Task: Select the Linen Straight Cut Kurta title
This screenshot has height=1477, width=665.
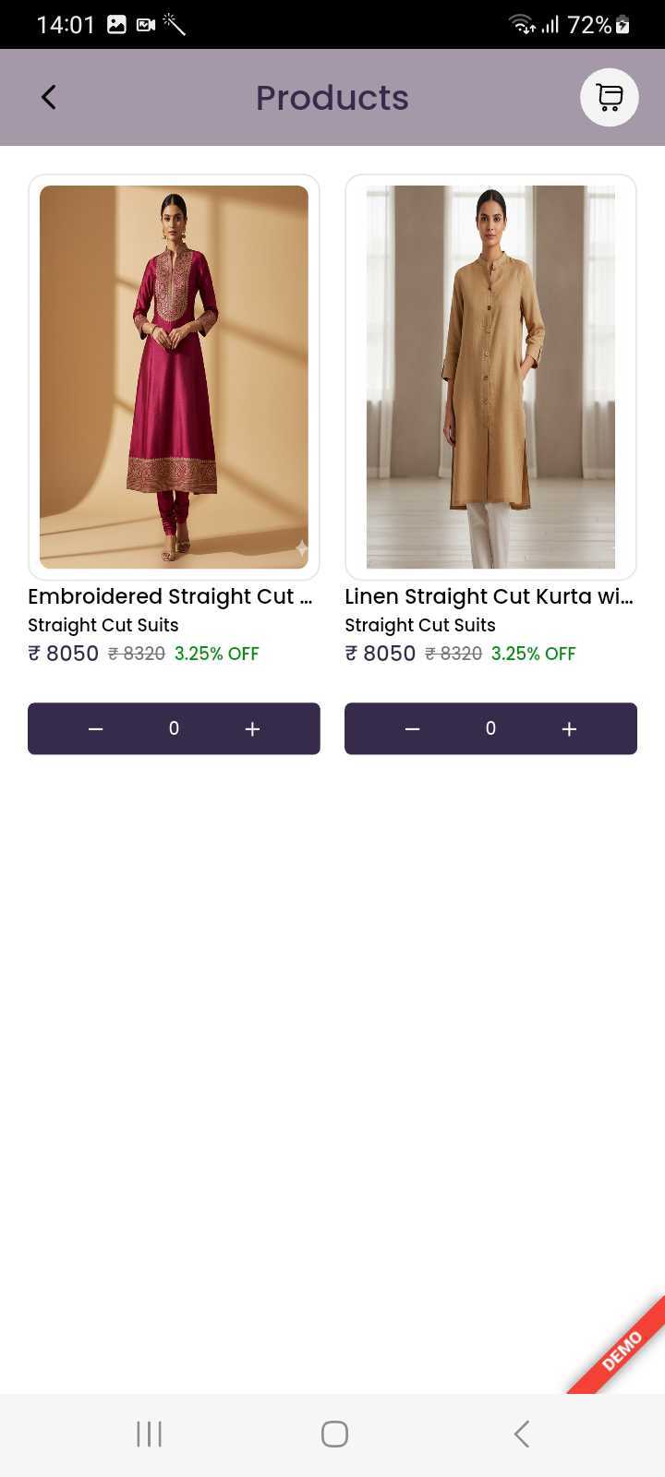Action: click(489, 596)
